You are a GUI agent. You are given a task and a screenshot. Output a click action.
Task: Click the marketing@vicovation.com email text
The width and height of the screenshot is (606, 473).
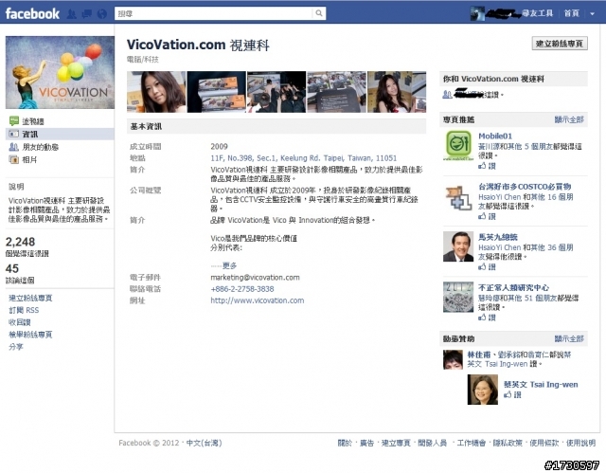[x=255, y=278]
